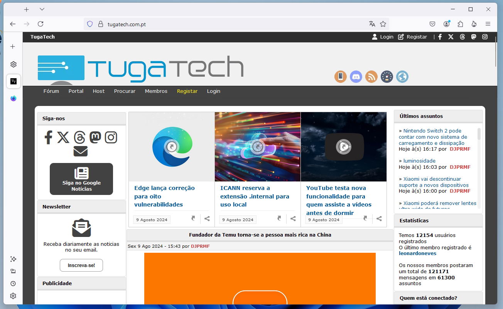503x309 pixels.
Task: Open DJPRMF author link under Temu article
Action: click(200, 246)
